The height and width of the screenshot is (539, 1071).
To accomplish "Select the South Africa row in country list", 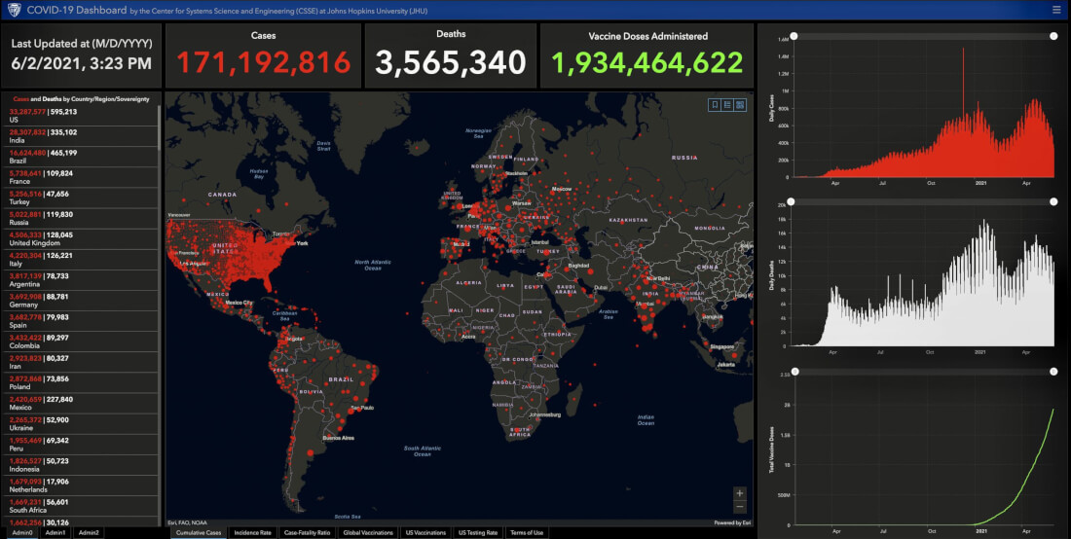I will 81,506.
